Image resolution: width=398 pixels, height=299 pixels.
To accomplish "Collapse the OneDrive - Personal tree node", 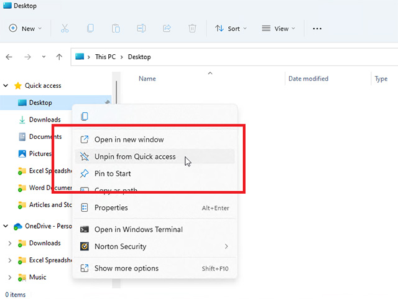I will 6,226.
